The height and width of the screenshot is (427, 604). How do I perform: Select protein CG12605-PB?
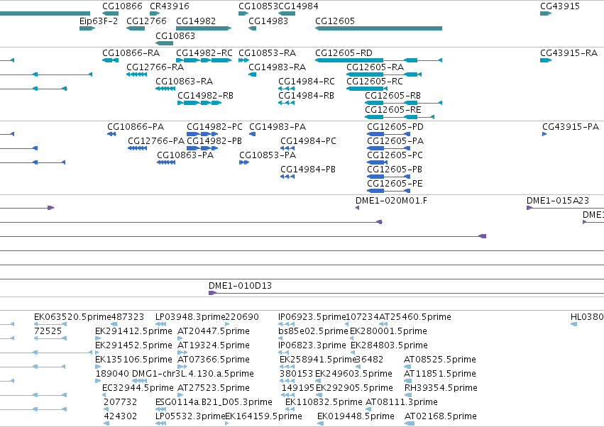tap(395, 170)
